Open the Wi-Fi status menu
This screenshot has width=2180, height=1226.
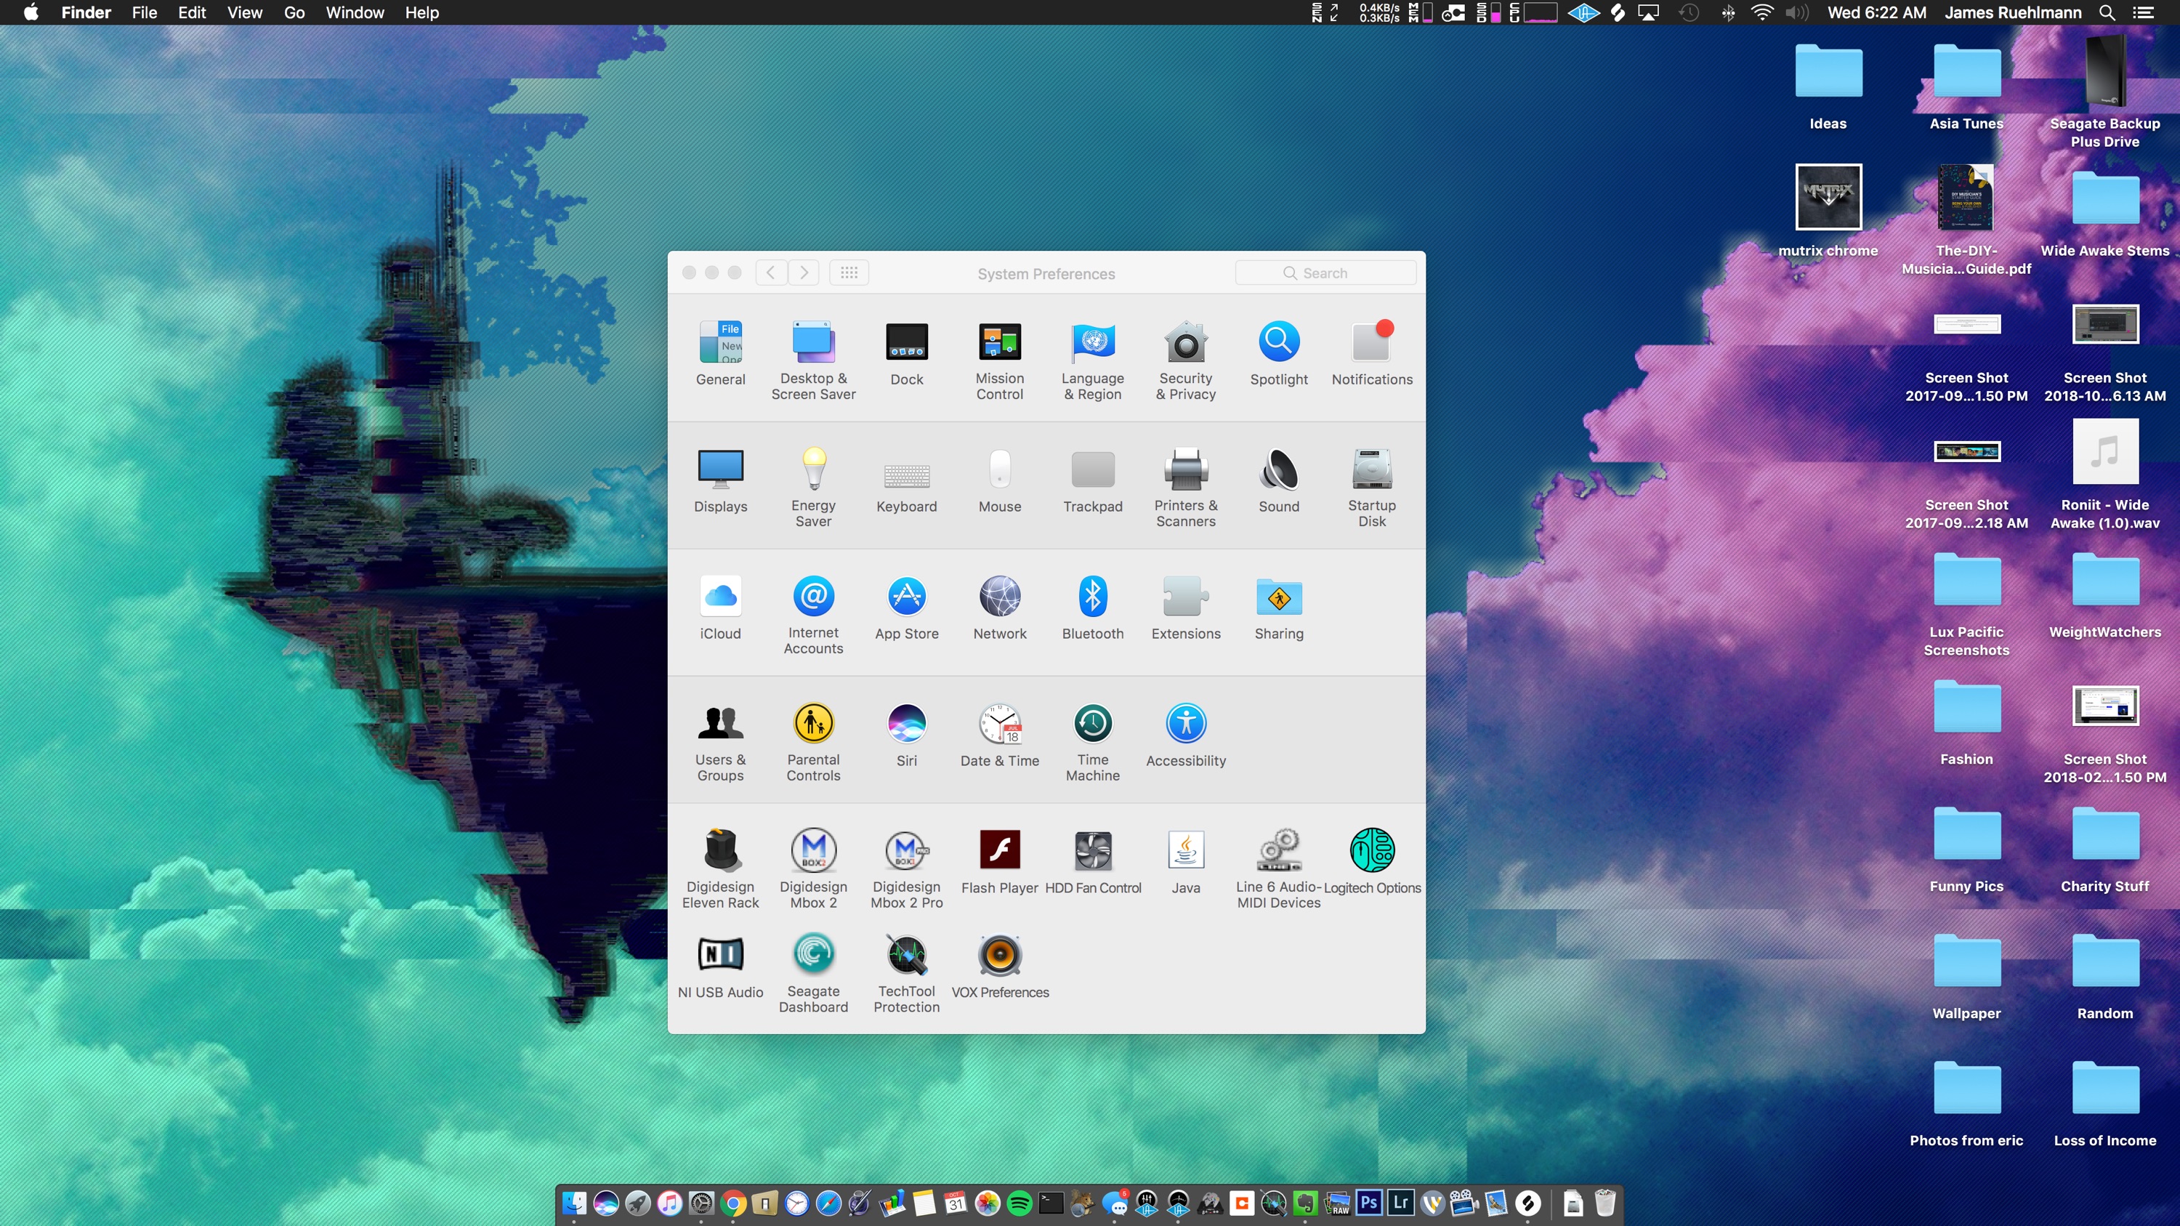(1762, 12)
